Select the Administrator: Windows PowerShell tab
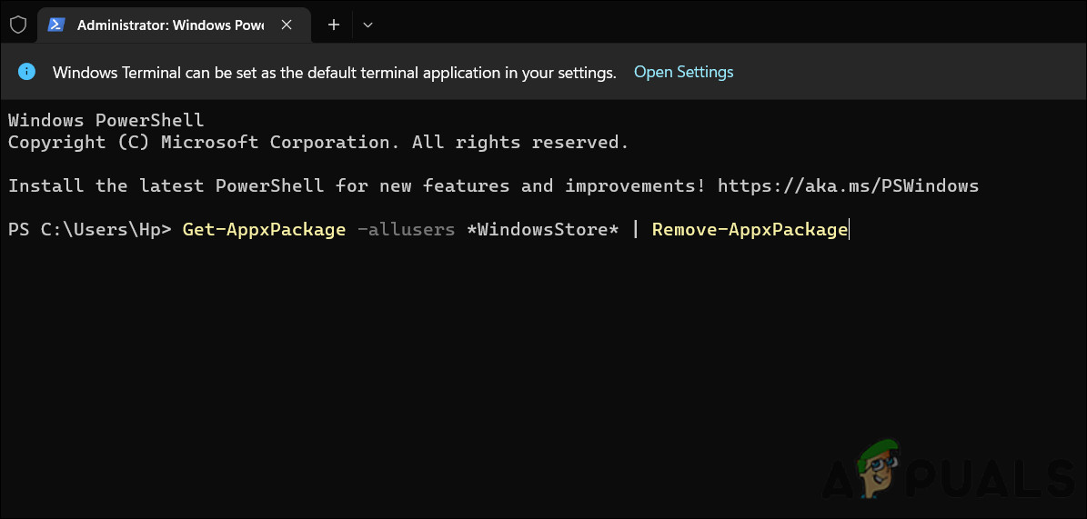The image size is (1087, 519). pyautogui.click(x=169, y=25)
